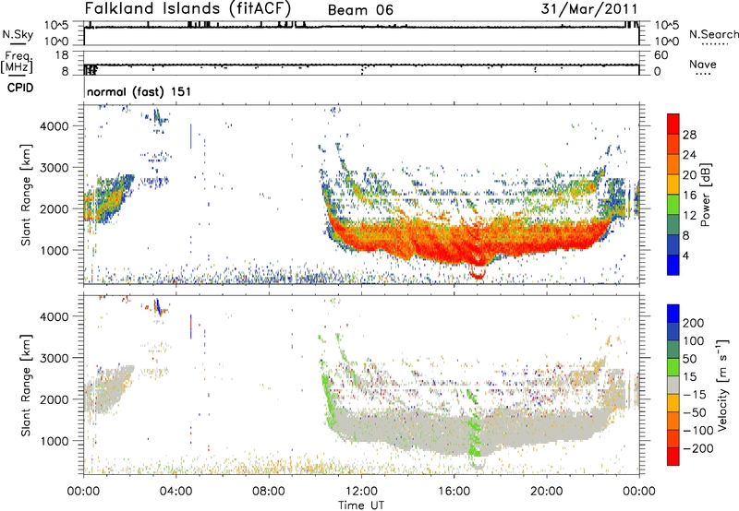Click the 'N.Search' legend label
739x511 pixels.
(713, 34)
